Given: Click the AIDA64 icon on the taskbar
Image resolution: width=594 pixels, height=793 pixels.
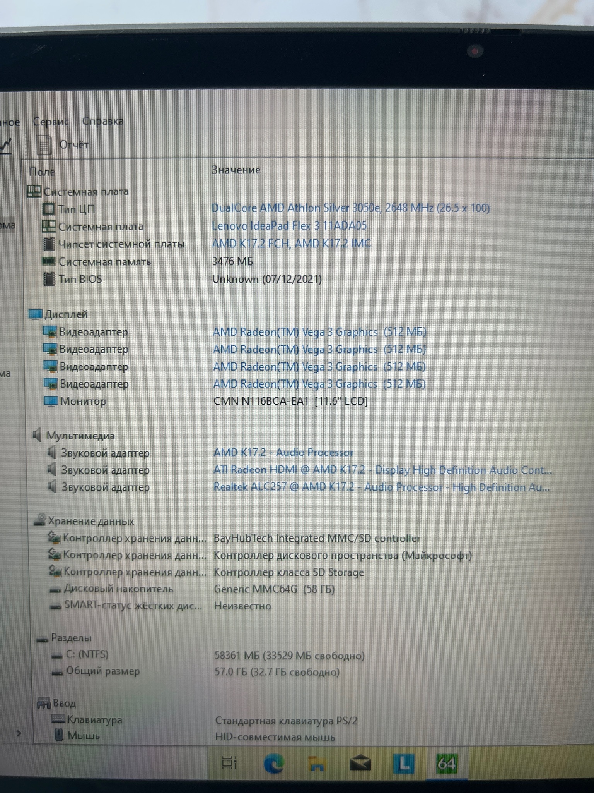Looking at the screenshot, I should click(x=447, y=764).
